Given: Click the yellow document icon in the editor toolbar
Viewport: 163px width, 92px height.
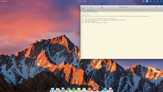Looking at the screenshot, I should [x=99, y=7].
